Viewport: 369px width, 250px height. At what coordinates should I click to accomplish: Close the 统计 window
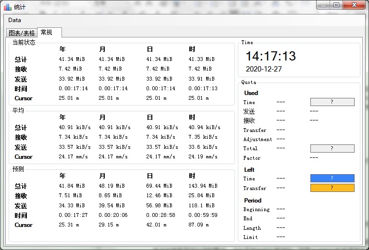355,5
